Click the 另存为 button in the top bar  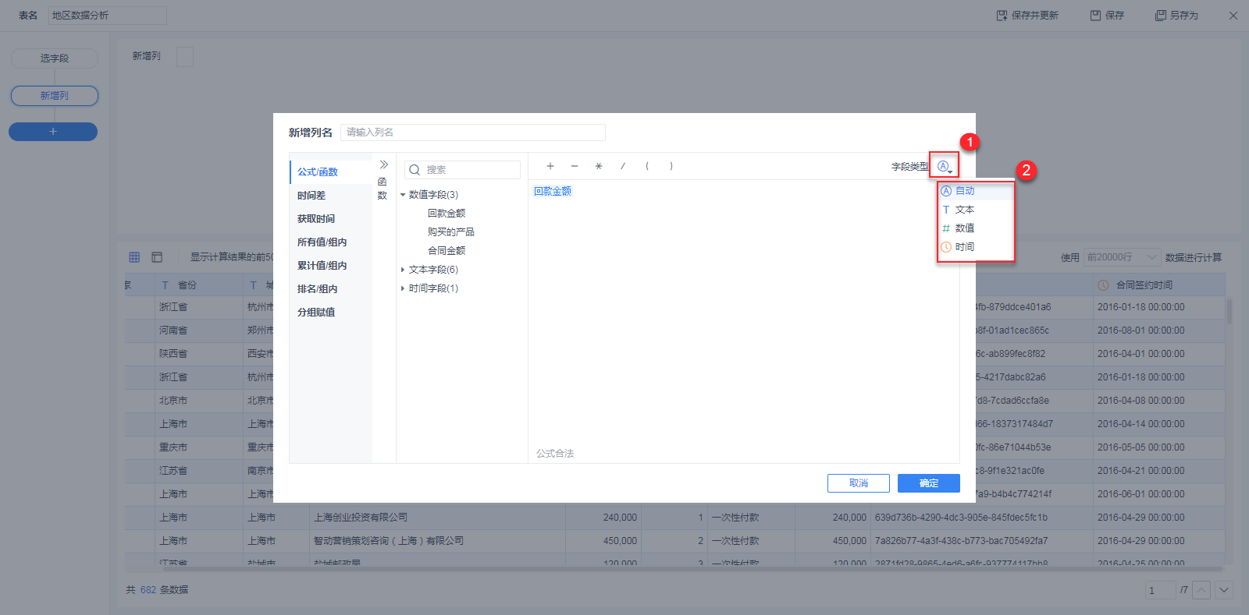(1177, 16)
